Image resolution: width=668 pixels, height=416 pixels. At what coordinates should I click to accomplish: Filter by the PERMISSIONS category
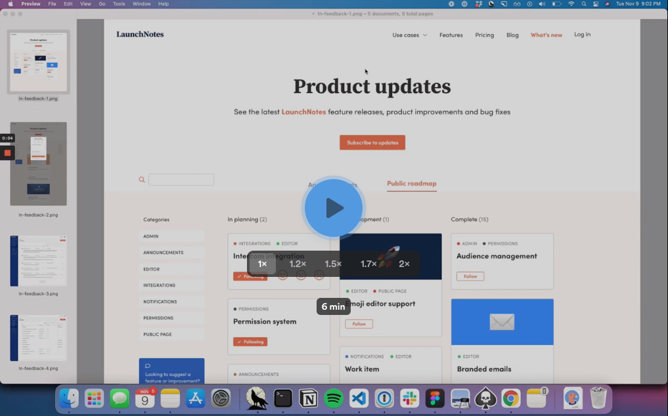click(171, 318)
